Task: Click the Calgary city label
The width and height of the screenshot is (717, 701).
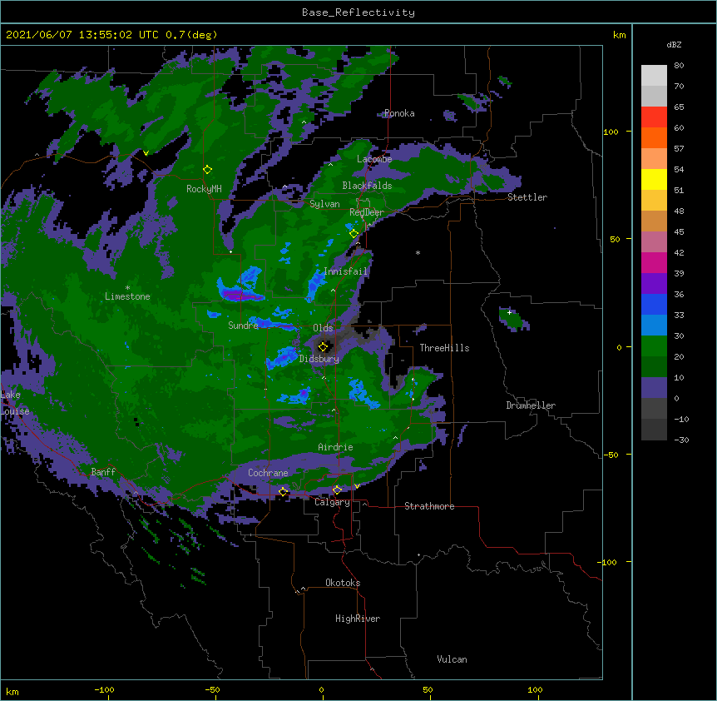Action: 332,502
